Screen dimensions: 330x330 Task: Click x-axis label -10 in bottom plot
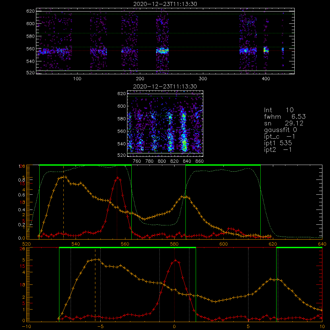(26, 326)
